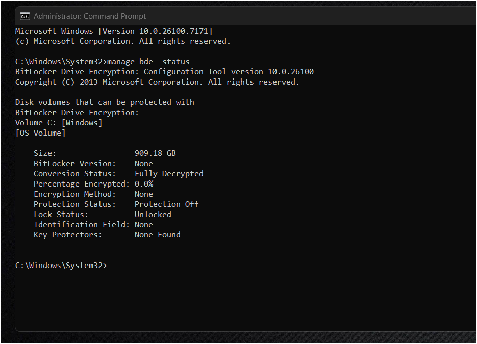The width and height of the screenshot is (477, 344).
Task: Click the Encryption Method label
Action: (x=75, y=194)
